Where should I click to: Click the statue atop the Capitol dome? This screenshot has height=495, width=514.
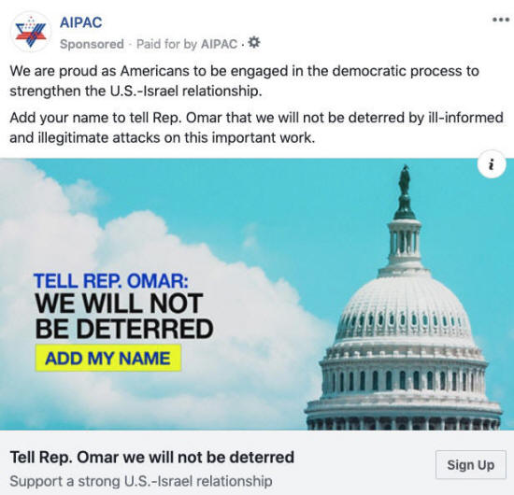point(406,178)
